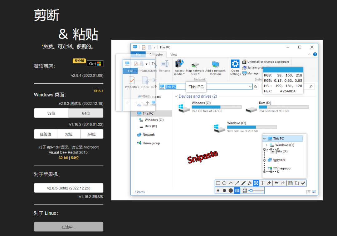
Task: Click the HEX #26A0DA value
Action: pos(288,91)
